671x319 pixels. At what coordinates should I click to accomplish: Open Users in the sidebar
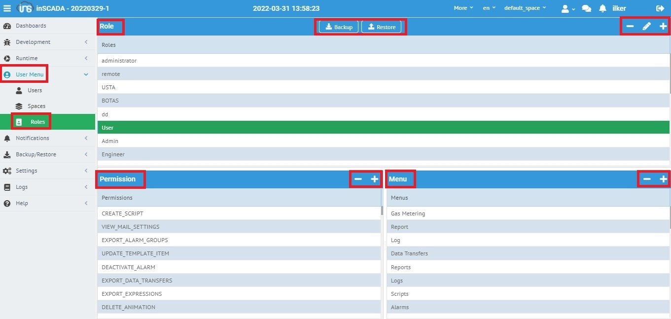[35, 90]
